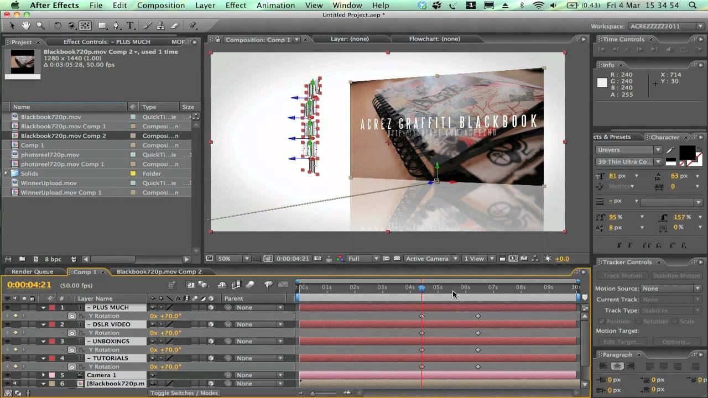
Task: Click the brainstorm icon in timeline
Action: (268, 285)
